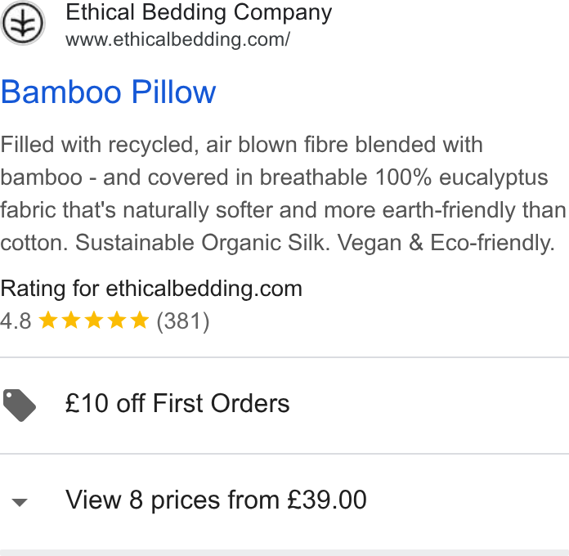The width and height of the screenshot is (569, 556).
Task: Click the Rating for ethicalbedding.com text
Action: (151, 289)
